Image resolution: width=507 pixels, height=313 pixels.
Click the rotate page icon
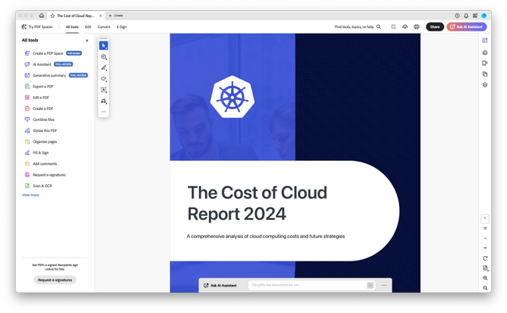(x=485, y=258)
